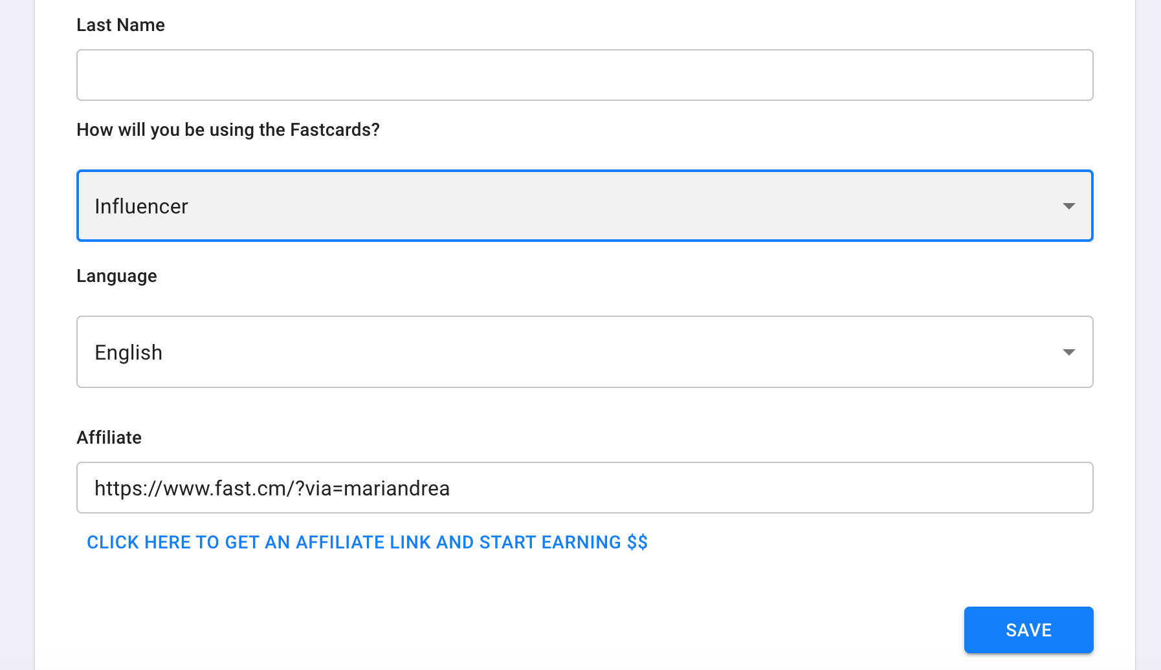This screenshot has width=1161, height=670.
Task: Click the Last Name label
Action: [x=120, y=25]
